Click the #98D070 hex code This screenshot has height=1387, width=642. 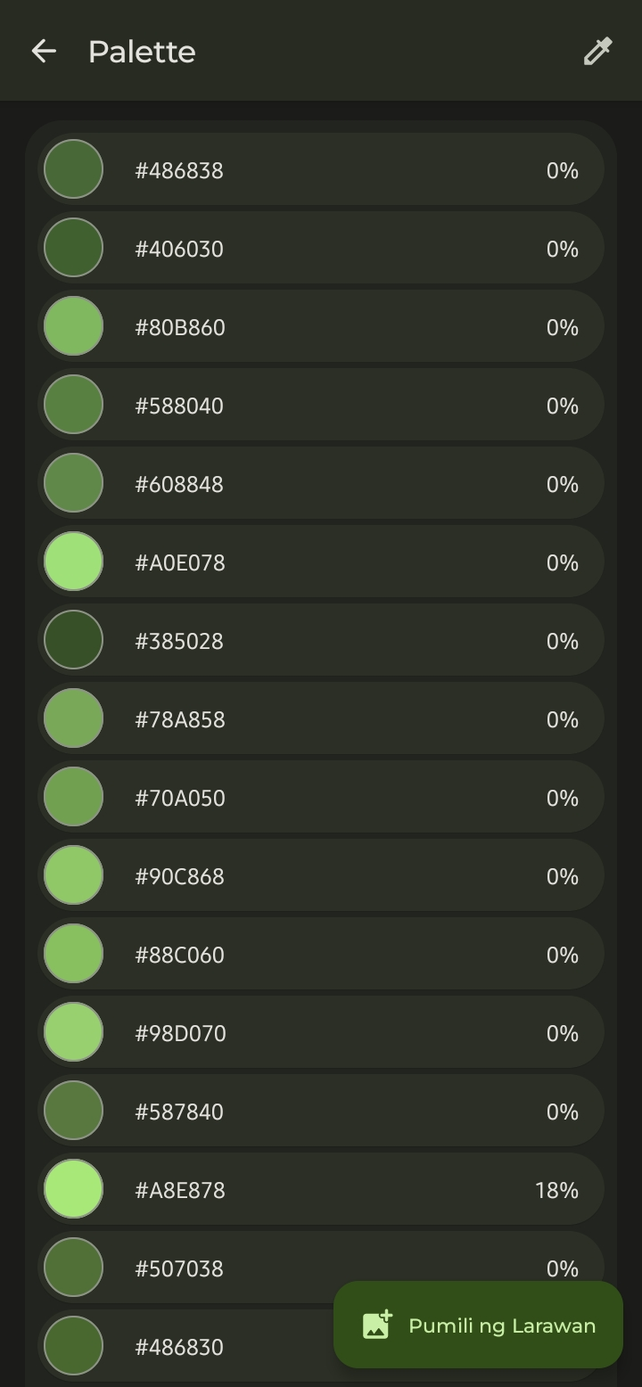tap(180, 1033)
